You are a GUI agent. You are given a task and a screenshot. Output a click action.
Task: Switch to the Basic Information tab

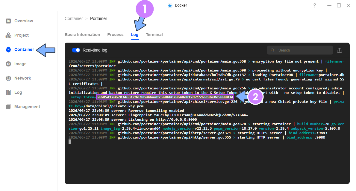(x=82, y=35)
